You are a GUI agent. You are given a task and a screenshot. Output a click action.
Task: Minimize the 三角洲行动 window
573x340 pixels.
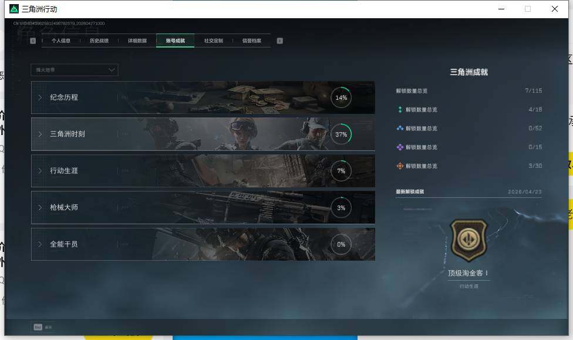[x=501, y=9]
